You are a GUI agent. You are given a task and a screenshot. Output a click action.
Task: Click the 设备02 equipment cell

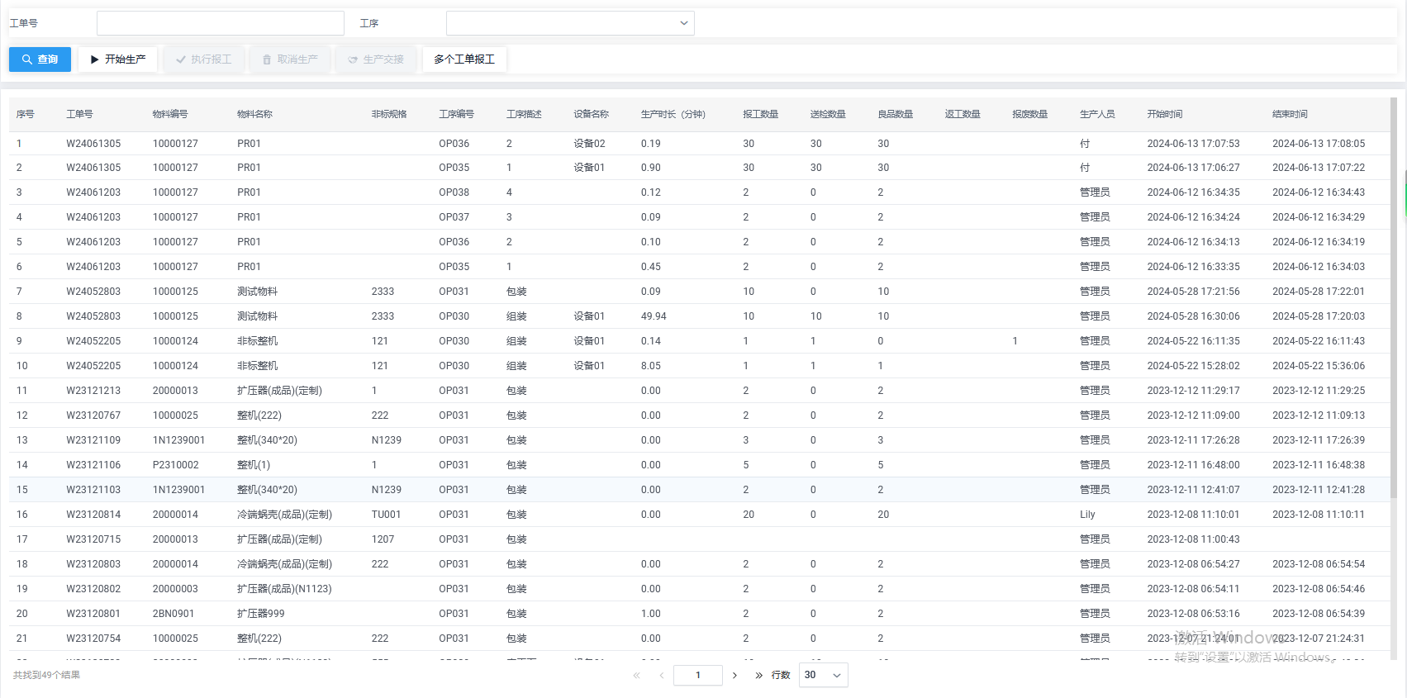589,144
